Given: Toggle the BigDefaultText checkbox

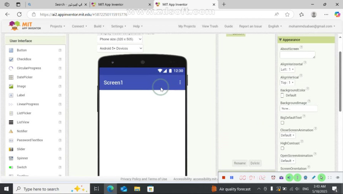Looking at the screenshot, I should [x=282, y=123].
